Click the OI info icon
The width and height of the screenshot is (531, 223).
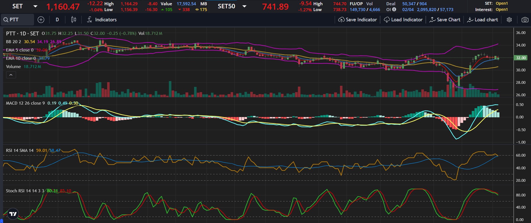coord(394,9)
